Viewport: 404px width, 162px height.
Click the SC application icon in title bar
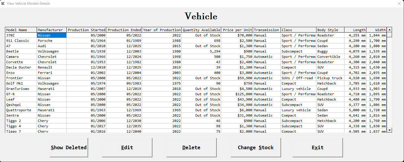[x=3, y=4]
